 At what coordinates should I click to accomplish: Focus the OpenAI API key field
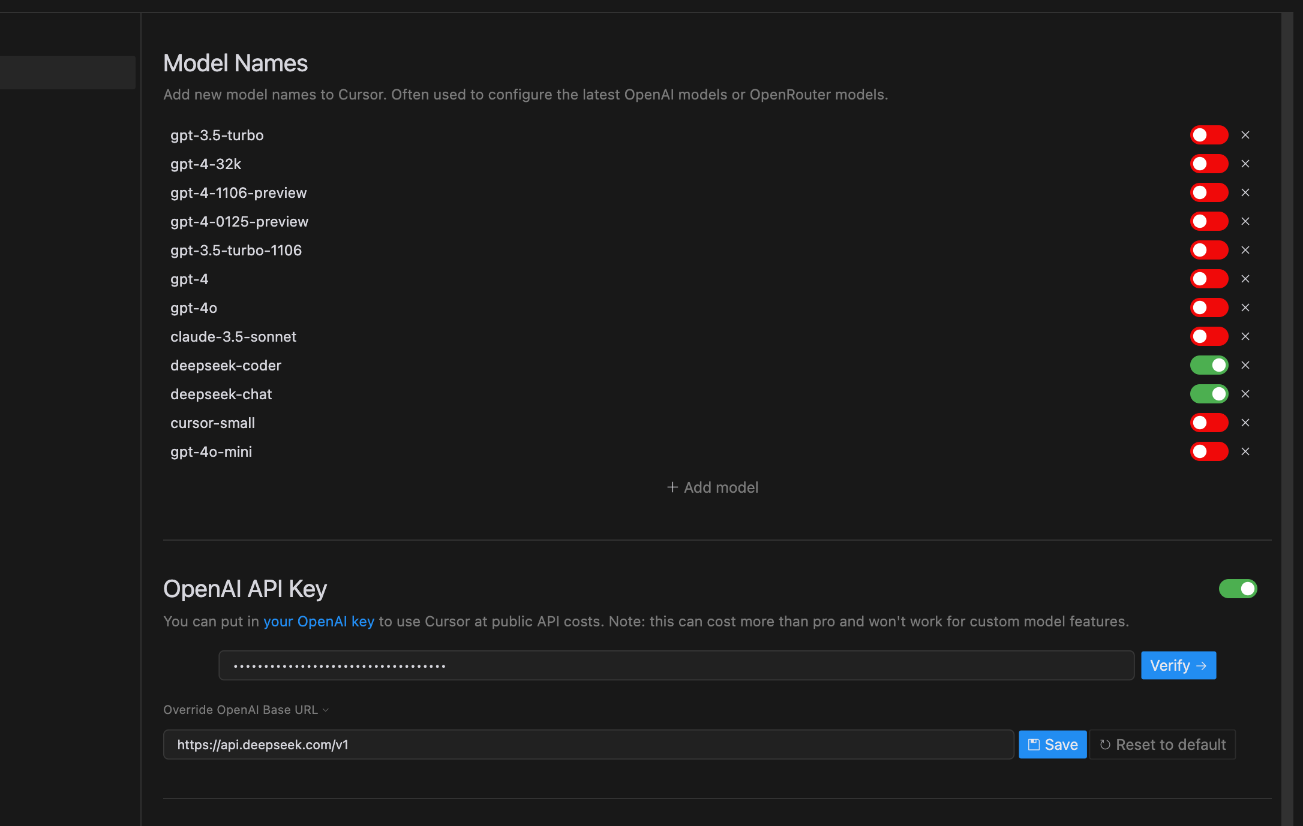click(x=676, y=665)
